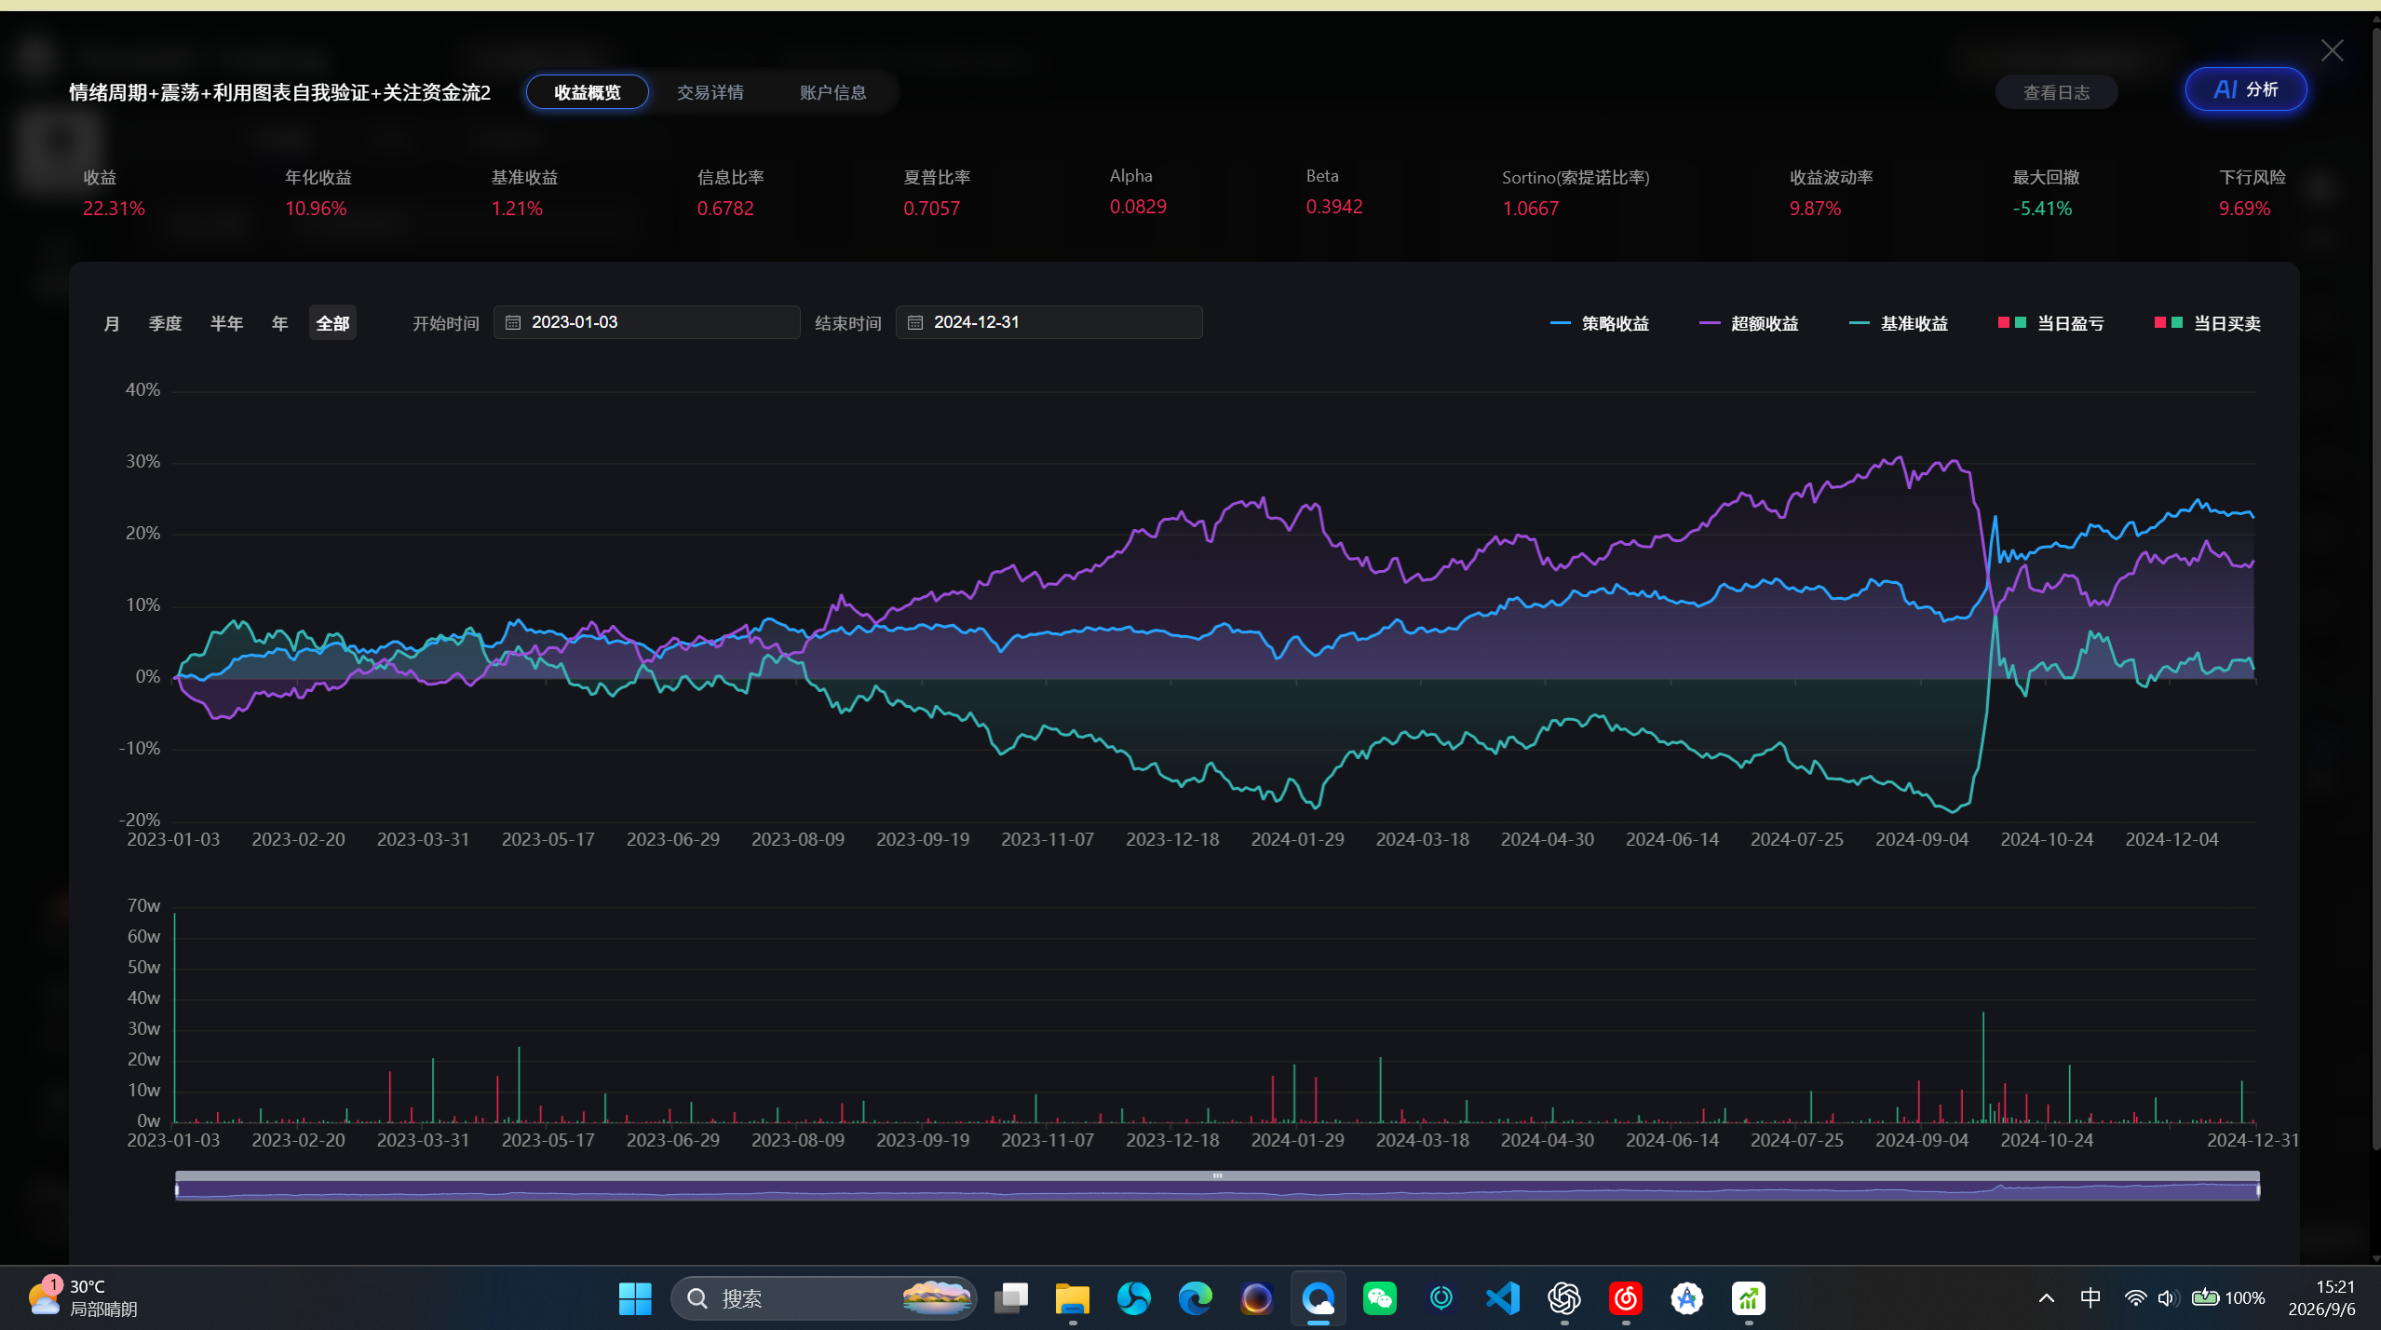The width and height of the screenshot is (2381, 1330).
Task: Open the green stock chart app icon
Action: 1748,1298
